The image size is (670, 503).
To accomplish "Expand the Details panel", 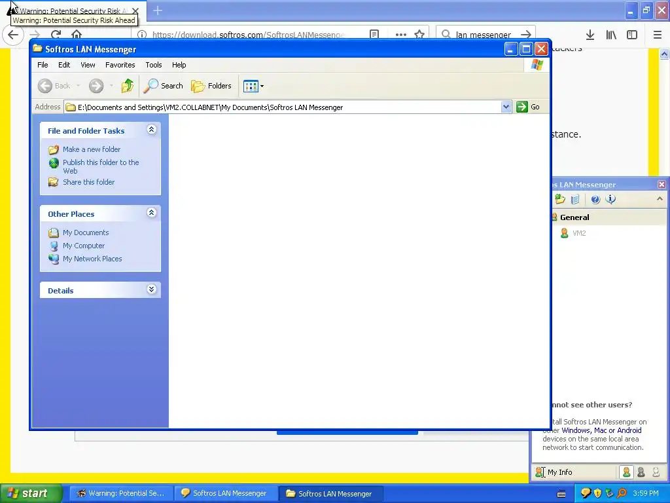I will (151, 289).
